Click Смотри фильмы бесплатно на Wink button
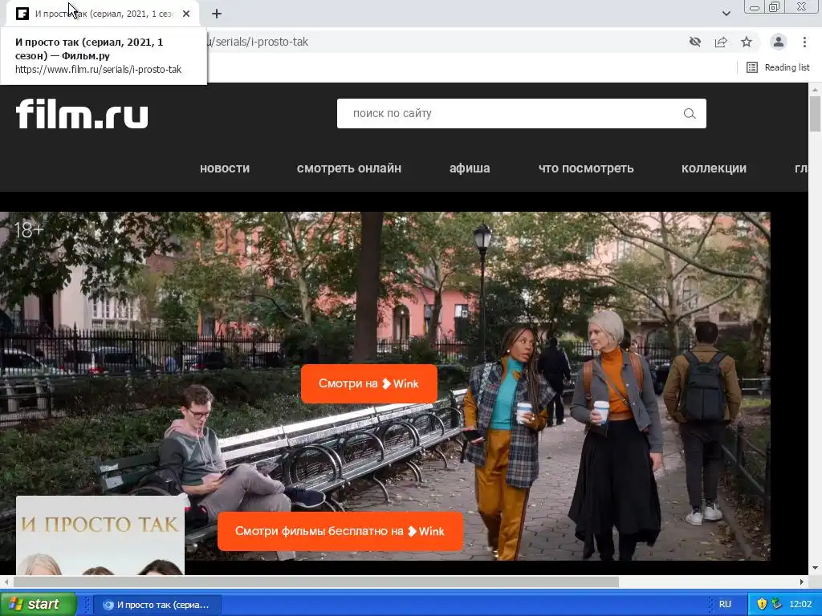Image resolution: width=822 pixels, height=616 pixels. [340, 531]
